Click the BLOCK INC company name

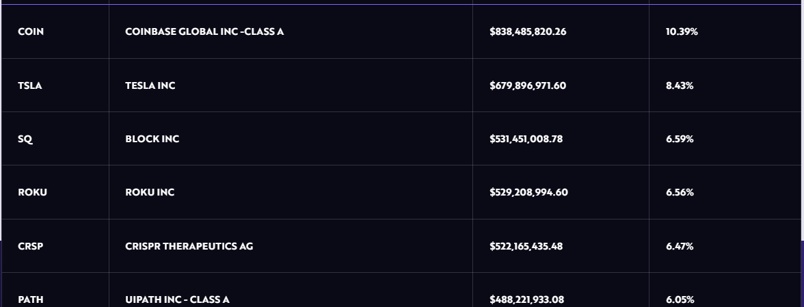tap(152, 139)
